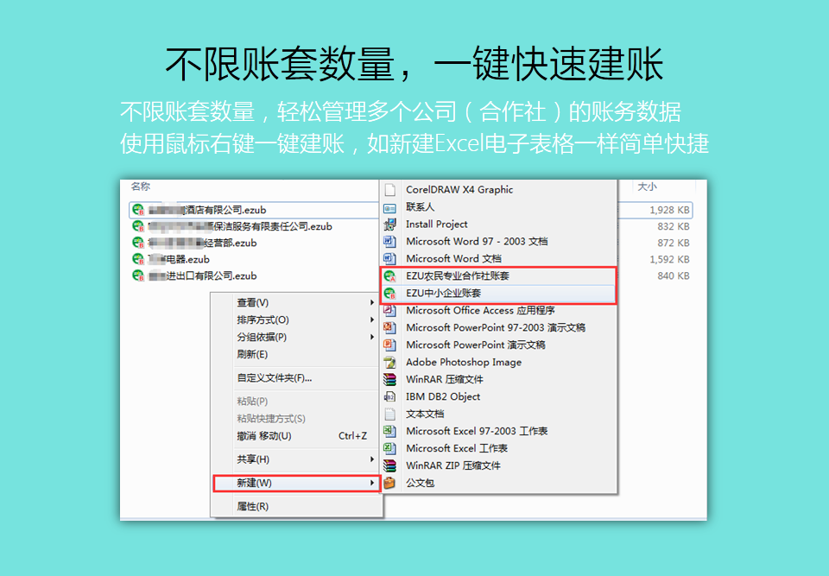Click the 840 KB size cell
Screen dimensions: 829x576
click(674, 275)
